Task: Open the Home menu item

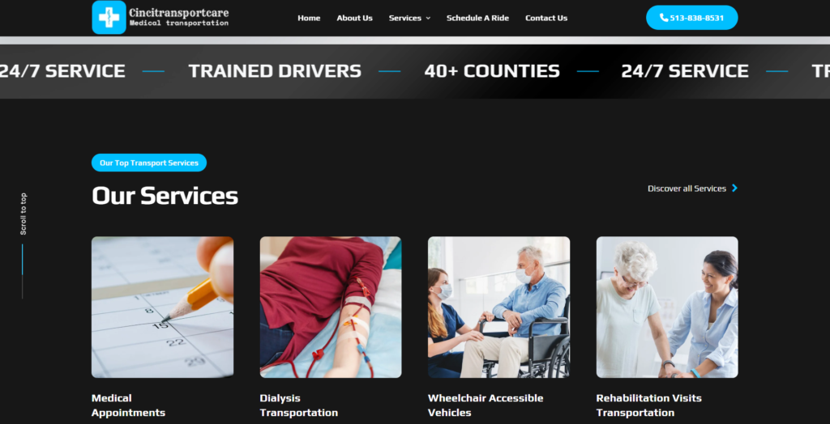Action: (309, 18)
